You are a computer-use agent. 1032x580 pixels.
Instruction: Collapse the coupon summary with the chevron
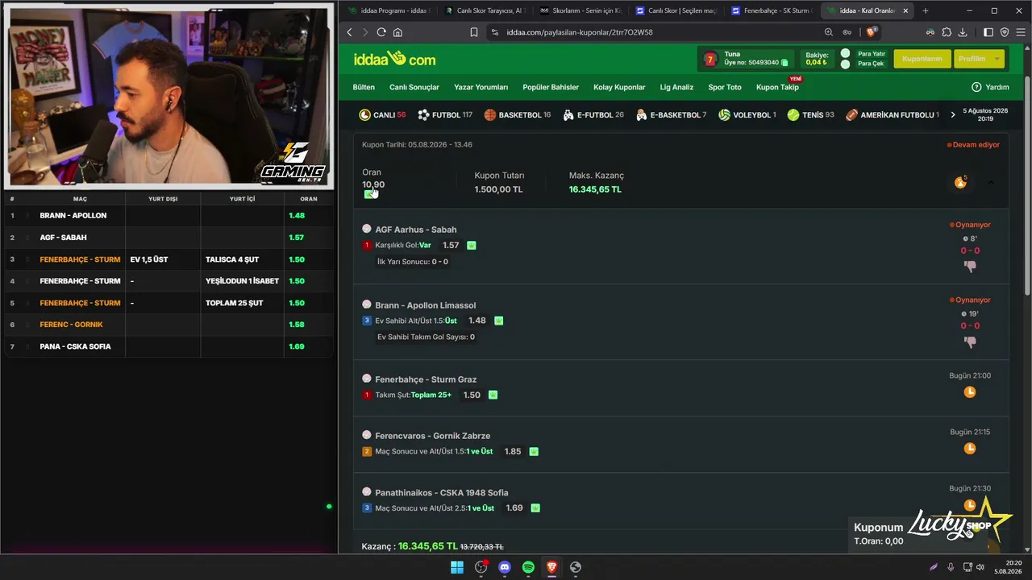click(991, 183)
